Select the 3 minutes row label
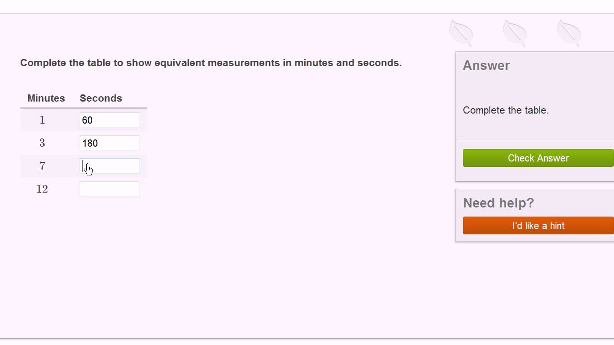 42,143
